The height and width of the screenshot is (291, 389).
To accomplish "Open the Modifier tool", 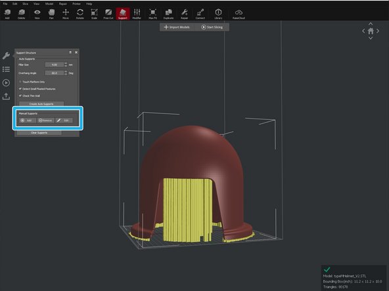I will tap(137, 14).
